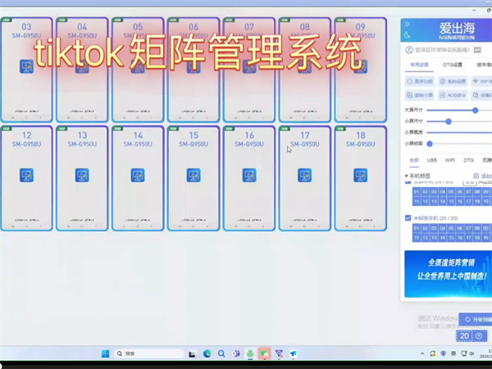
Task: Adjust the 小屏尺寸 slider handle
Action: [x=449, y=121]
